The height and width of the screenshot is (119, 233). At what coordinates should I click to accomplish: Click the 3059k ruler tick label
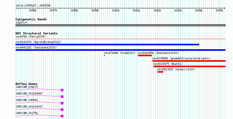coord(95,10)
